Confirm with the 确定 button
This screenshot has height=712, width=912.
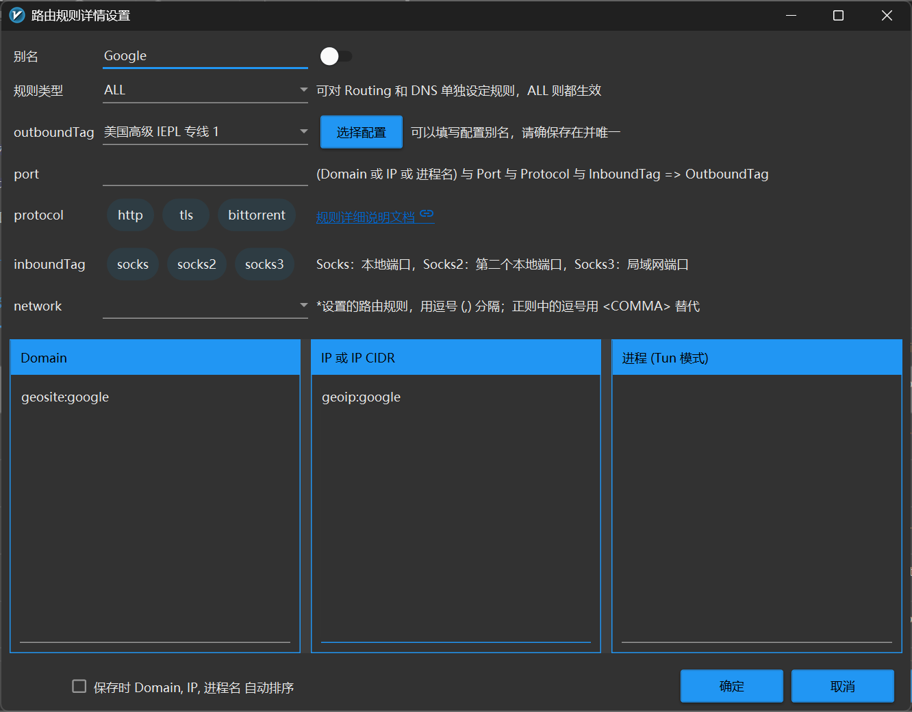732,686
